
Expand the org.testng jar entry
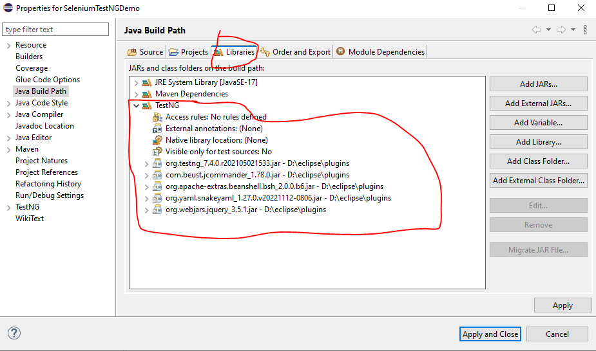pyautogui.click(x=146, y=164)
